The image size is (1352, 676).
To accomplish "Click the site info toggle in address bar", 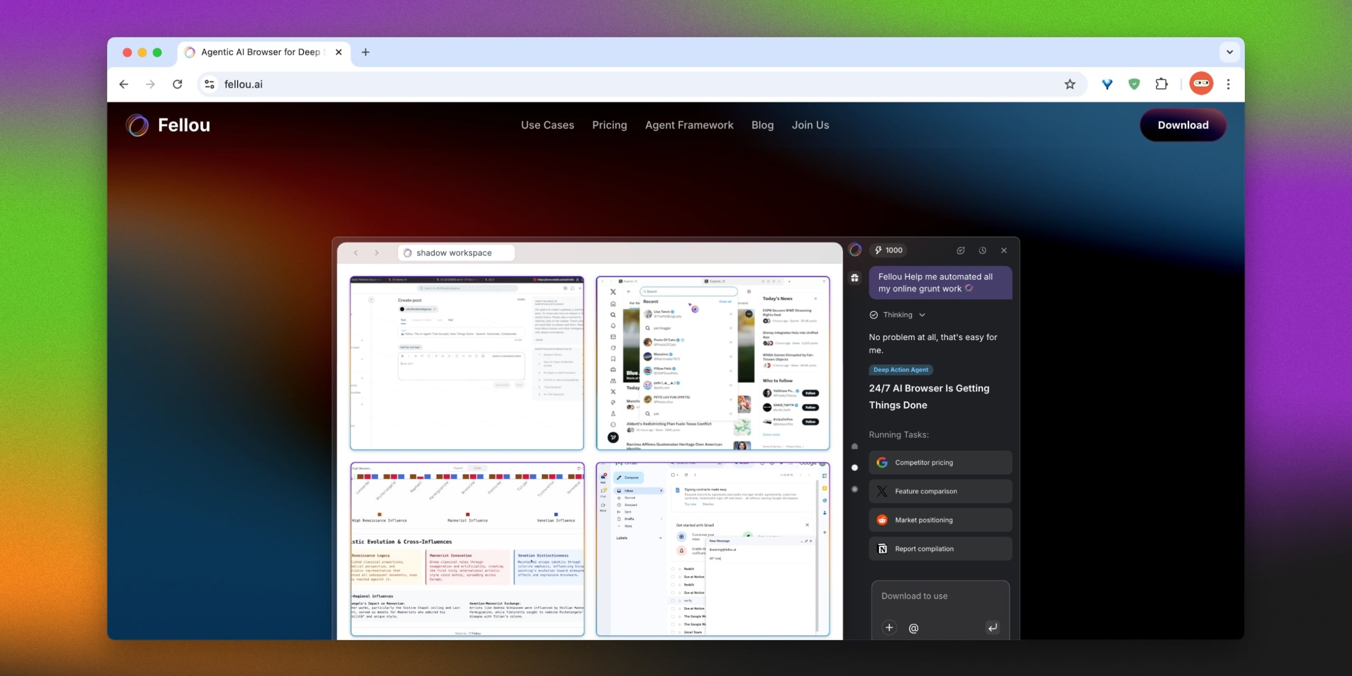I will click(x=209, y=84).
